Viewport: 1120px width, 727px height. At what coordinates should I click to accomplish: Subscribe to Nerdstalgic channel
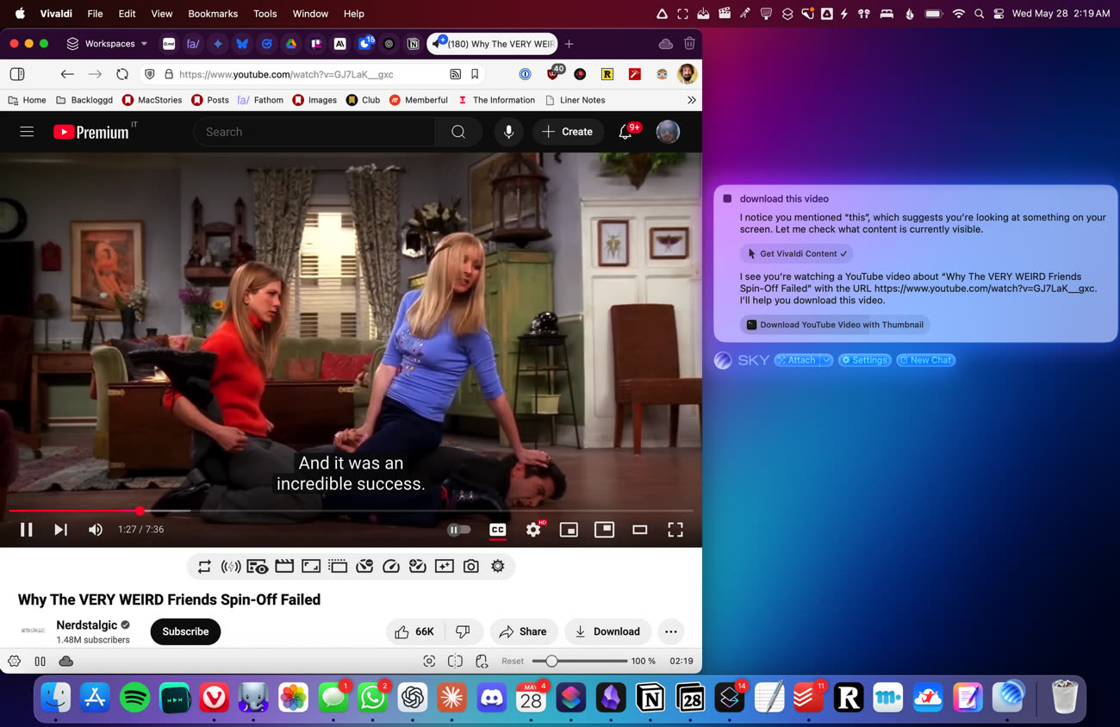tap(185, 631)
